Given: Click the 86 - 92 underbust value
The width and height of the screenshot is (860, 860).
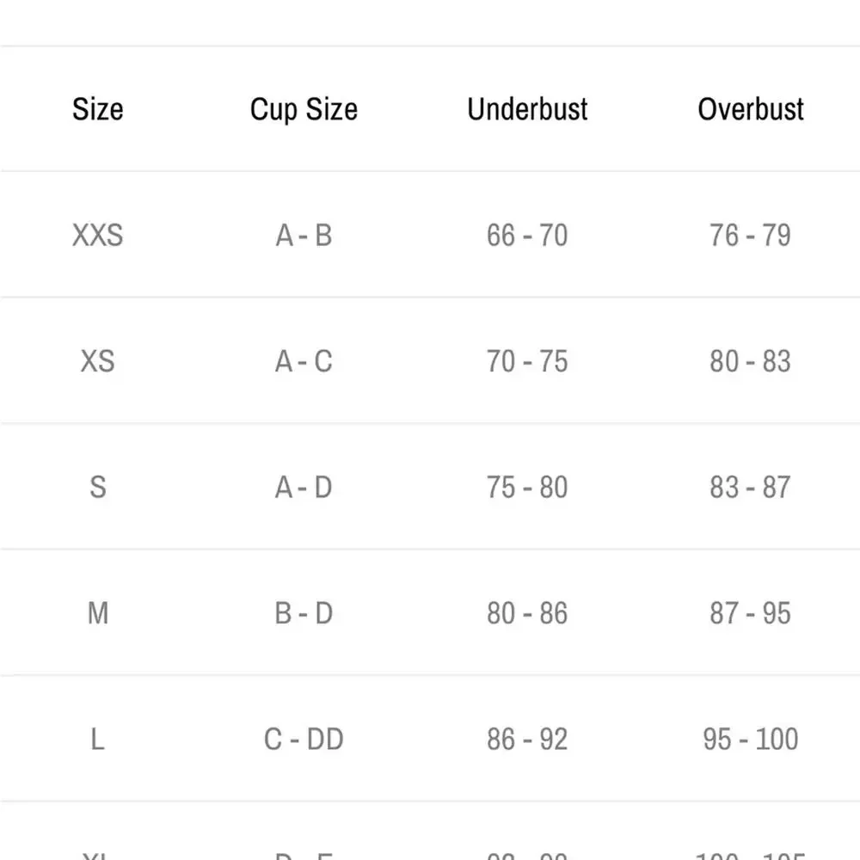Looking at the screenshot, I should click(527, 739).
